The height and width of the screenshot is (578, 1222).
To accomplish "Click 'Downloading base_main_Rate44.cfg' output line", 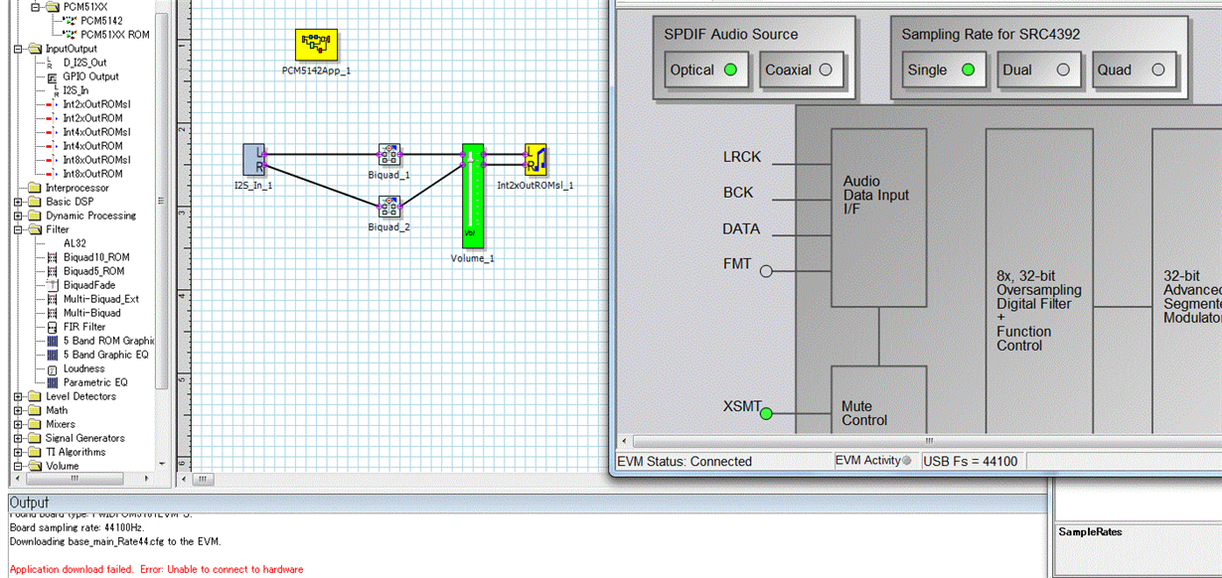I will [x=115, y=541].
